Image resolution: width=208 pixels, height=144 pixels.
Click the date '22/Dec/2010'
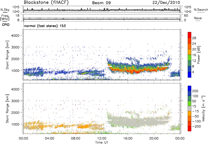pyautogui.click(x=166, y=3)
